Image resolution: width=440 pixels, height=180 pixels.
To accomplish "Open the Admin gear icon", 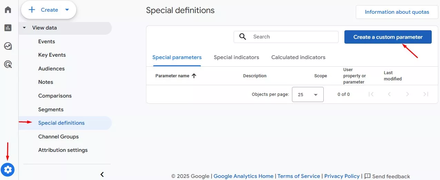I will (x=8, y=169).
